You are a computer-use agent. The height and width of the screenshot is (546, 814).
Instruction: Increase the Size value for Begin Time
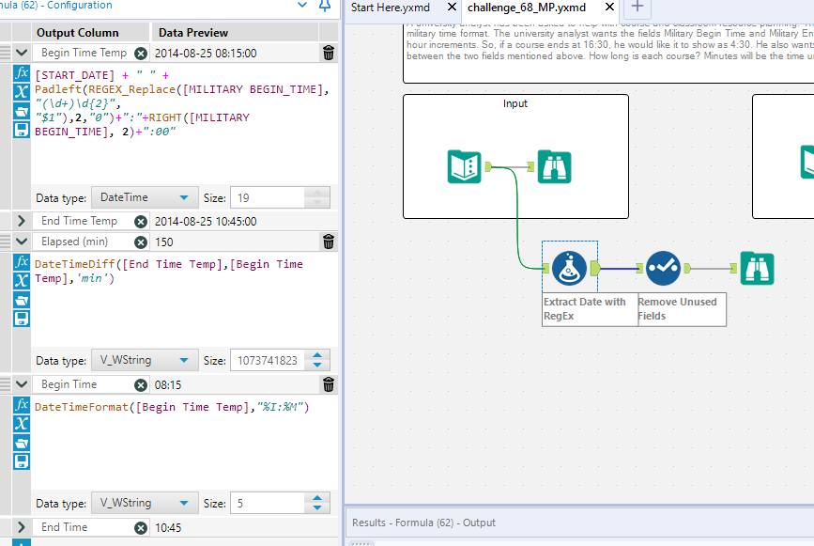319,499
